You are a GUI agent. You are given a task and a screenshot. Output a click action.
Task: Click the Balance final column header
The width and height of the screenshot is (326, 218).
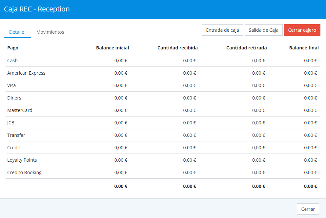304,48
